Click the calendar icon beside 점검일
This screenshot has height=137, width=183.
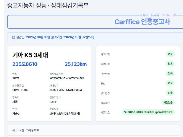pyautogui.click(x=13, y=37)
